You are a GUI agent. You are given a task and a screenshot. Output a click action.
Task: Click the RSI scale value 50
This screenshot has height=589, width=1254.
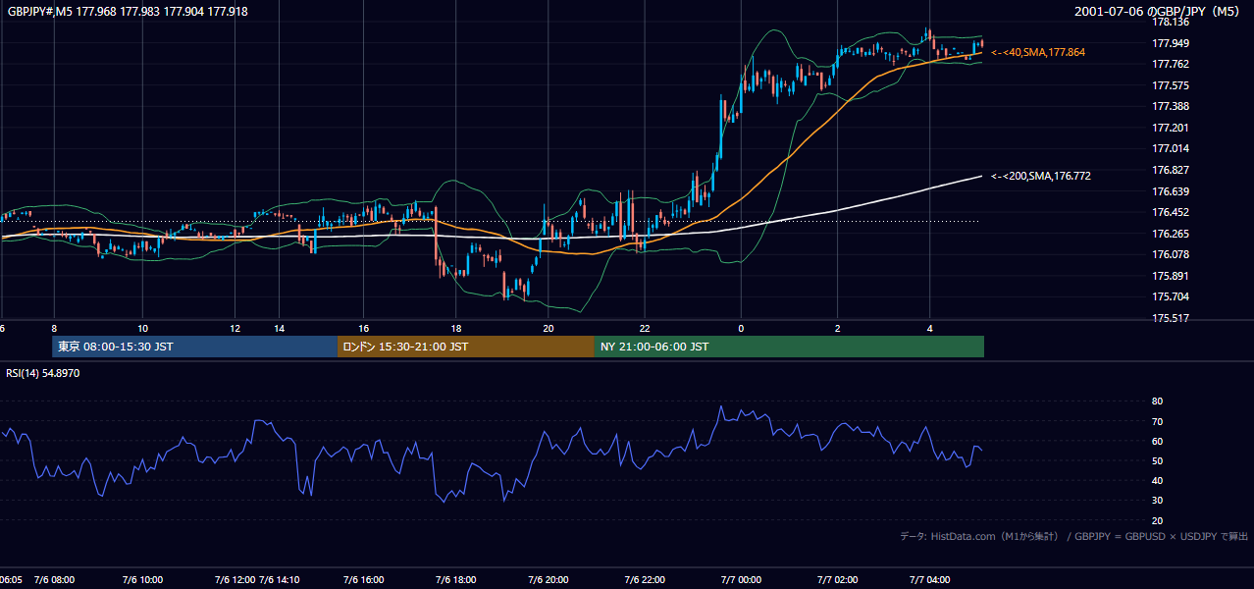[1157, 460]
